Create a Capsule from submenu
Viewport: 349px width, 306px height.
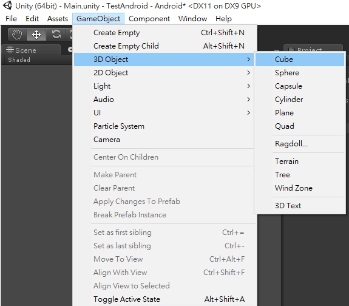pyautogui.click(x=300, y=86)
